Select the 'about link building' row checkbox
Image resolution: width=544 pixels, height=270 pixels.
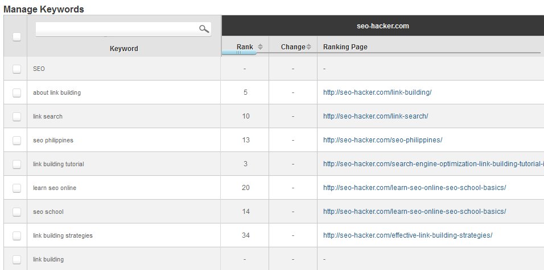point(17,92)
